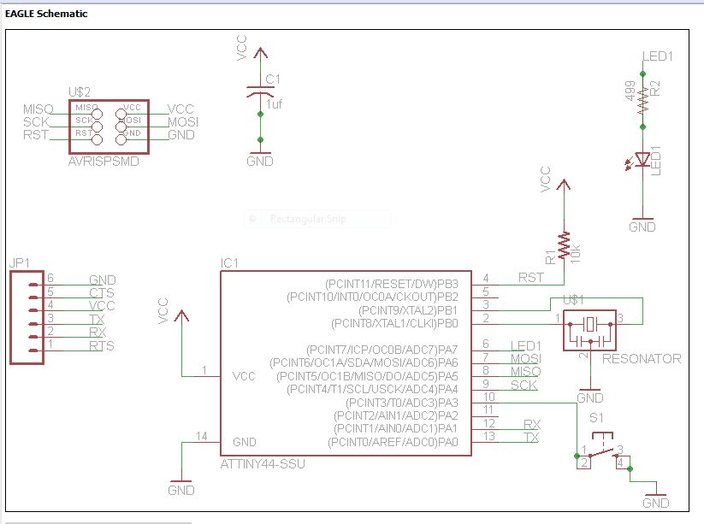Click the GND symbol under switch S1
Screen dimensions: 704x524
coord(657,494)
